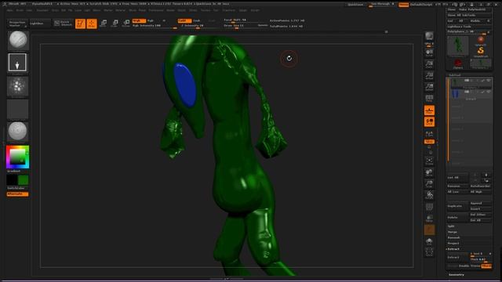This screenshot has width=502, height=282.
Task: Open the Brush menu
Action: click(20, 10)
